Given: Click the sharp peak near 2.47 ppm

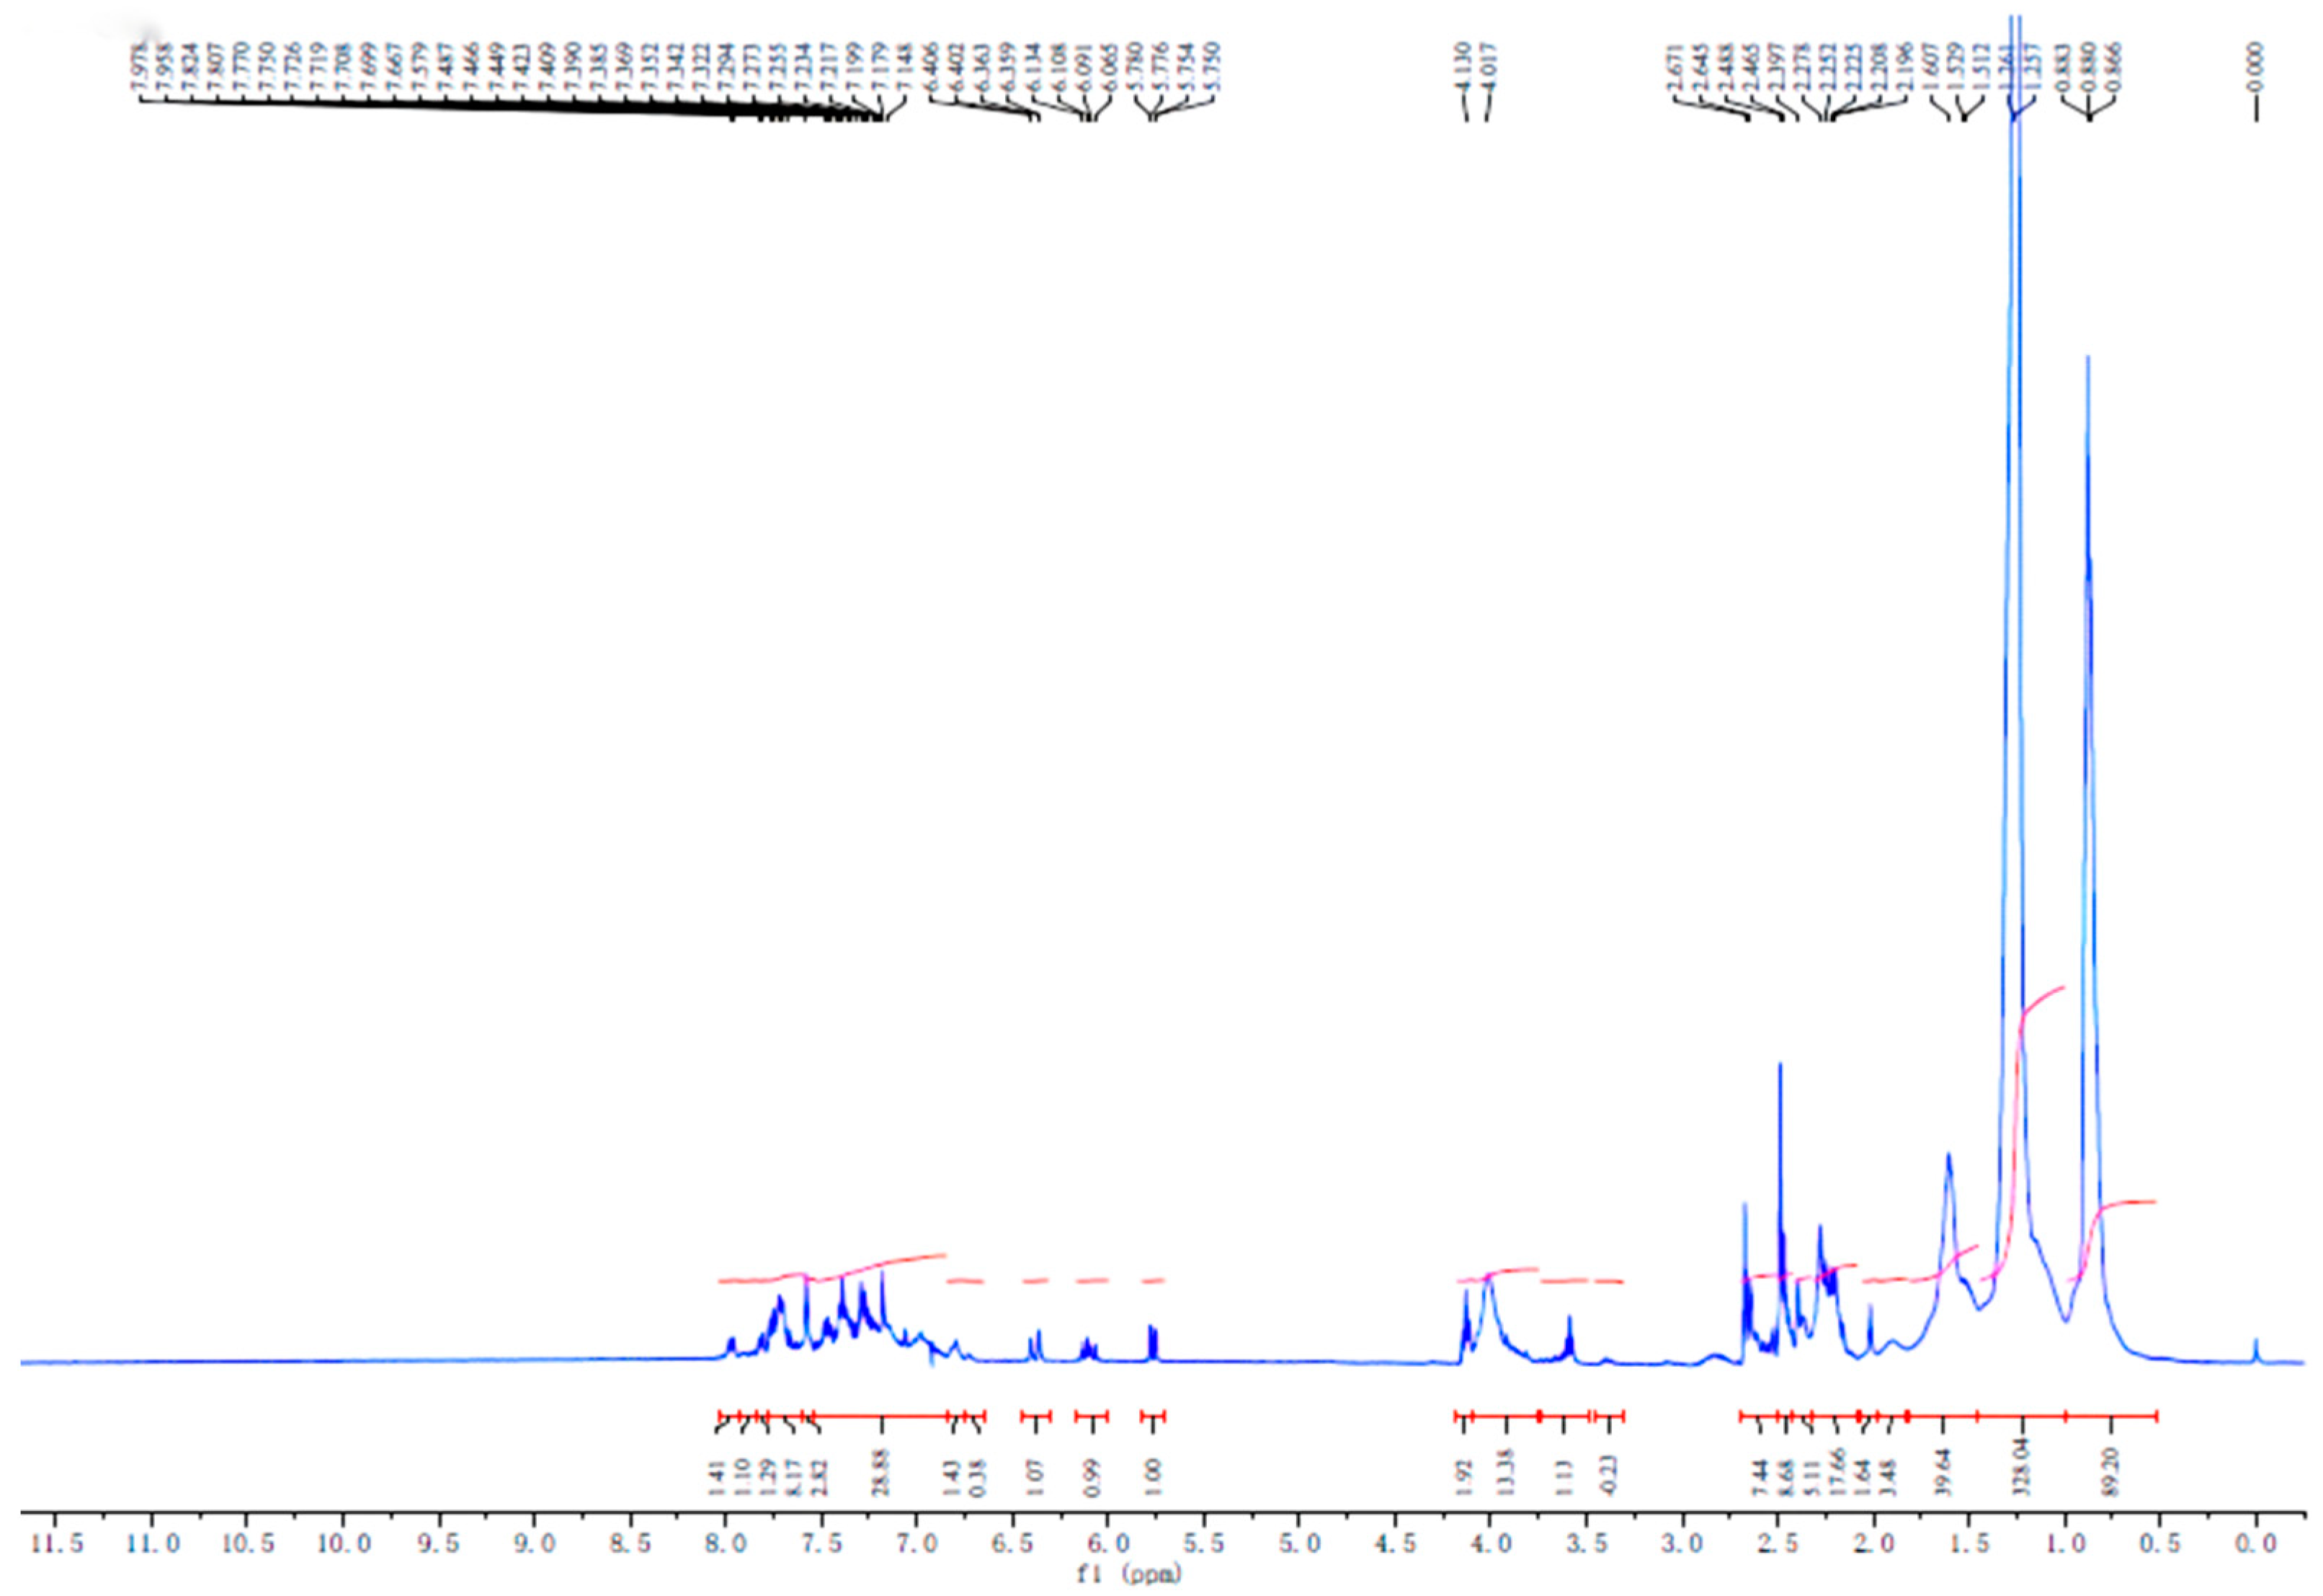Looking at the screenshot, I should pyautogui.click(x=1780, y=1150).
